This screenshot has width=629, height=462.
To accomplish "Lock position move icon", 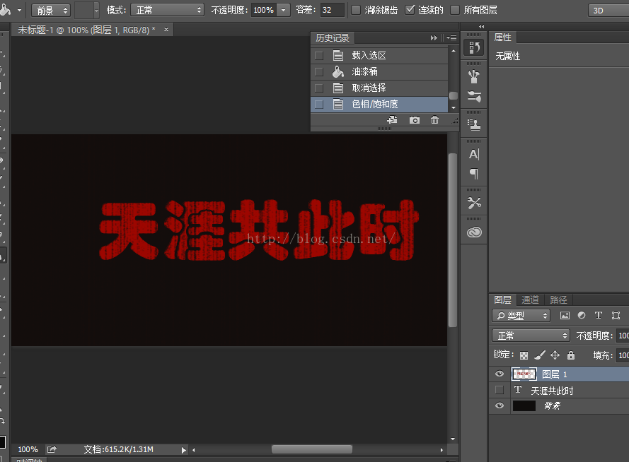I will coord(555,355).
